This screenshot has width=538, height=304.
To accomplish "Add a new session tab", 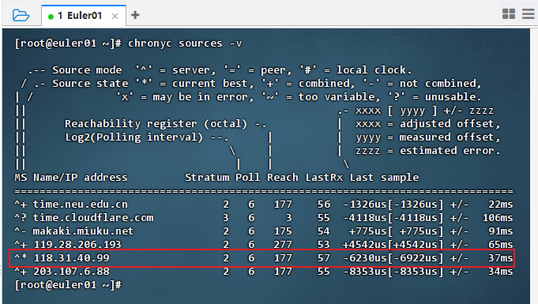I will 135,15.
